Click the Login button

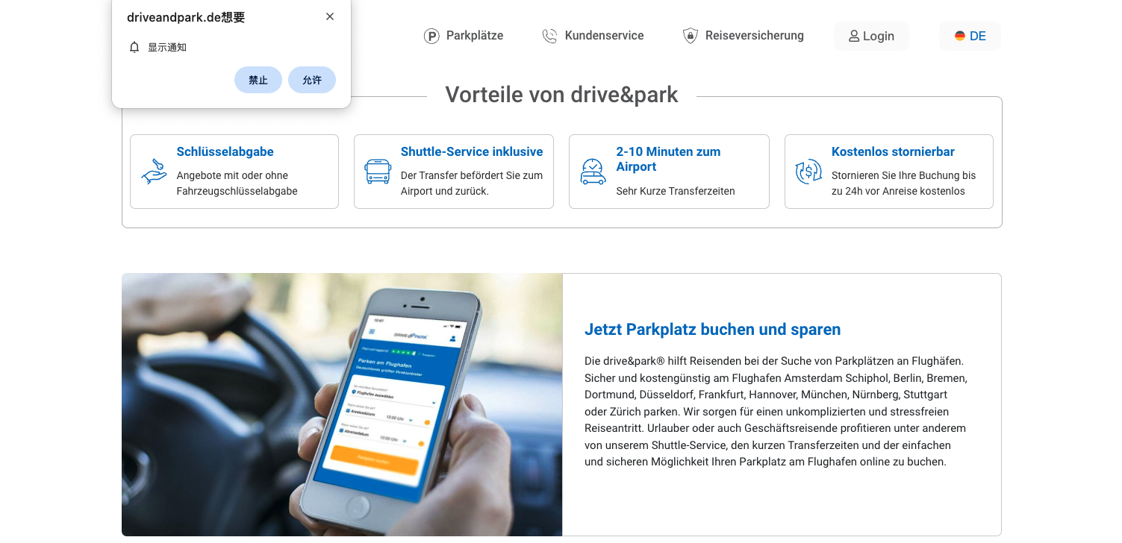[871, 36]
